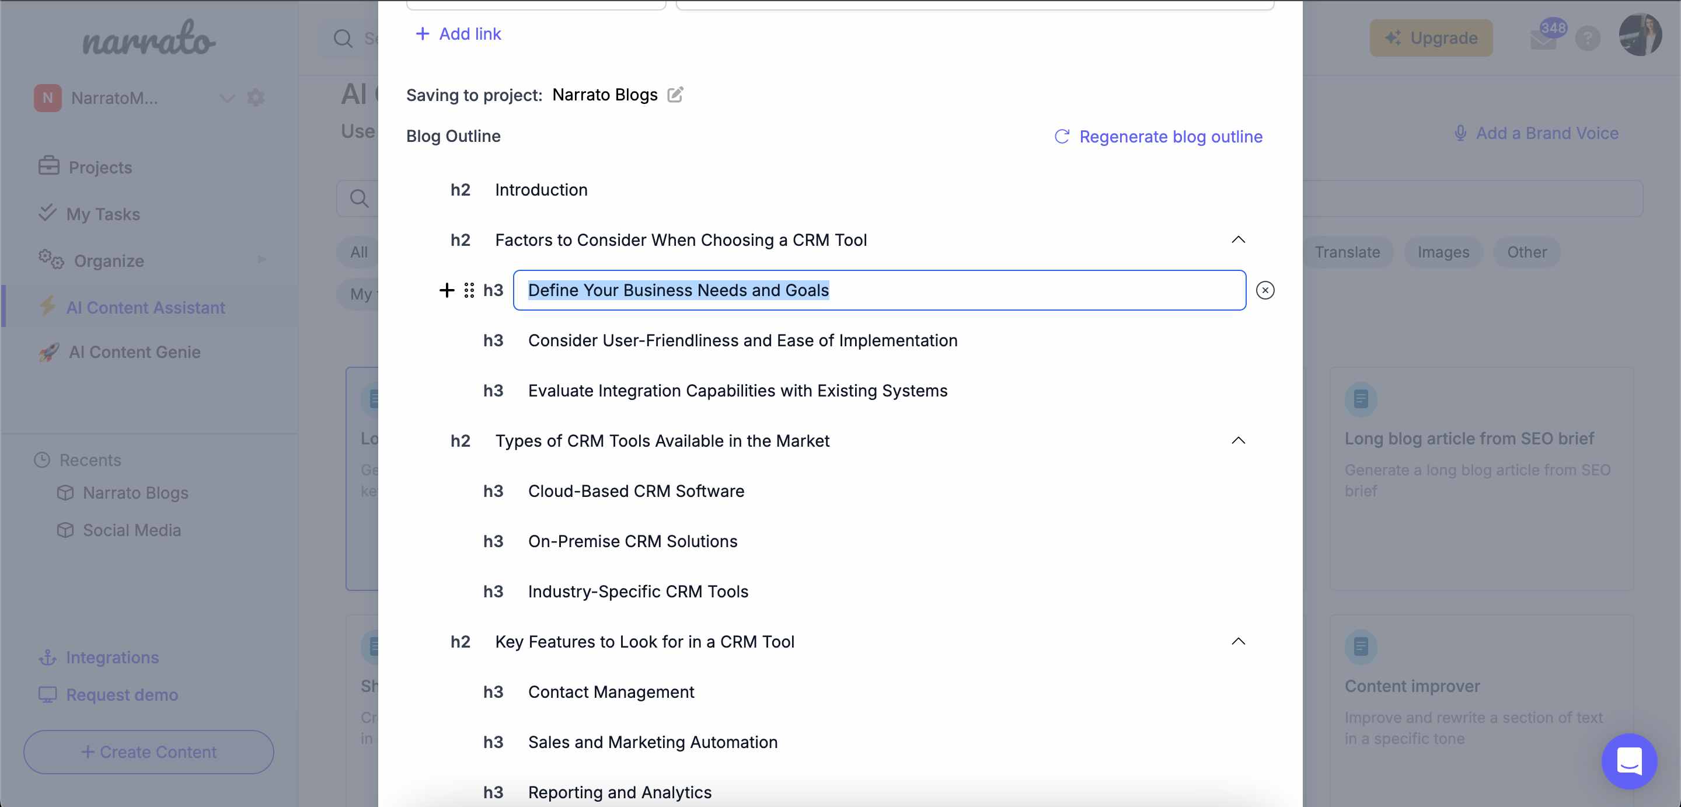The height and width of the screenshot is (807, 1681).
Task: Click the Brand Voice microphone icon
Action: pos(1460,133)
